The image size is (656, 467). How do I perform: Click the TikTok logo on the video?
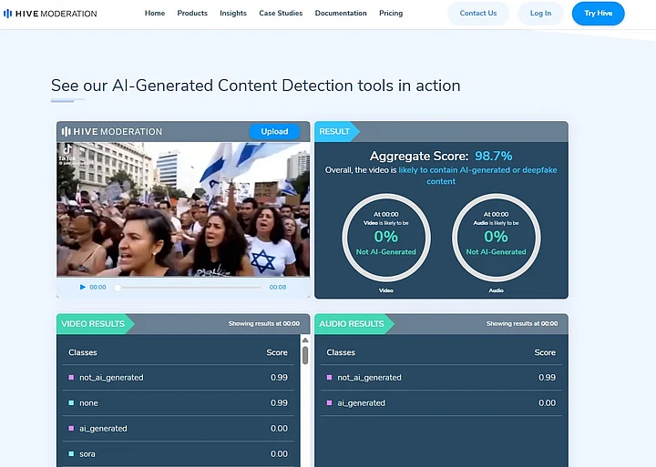pyautogui.click(x=67, y=150)
